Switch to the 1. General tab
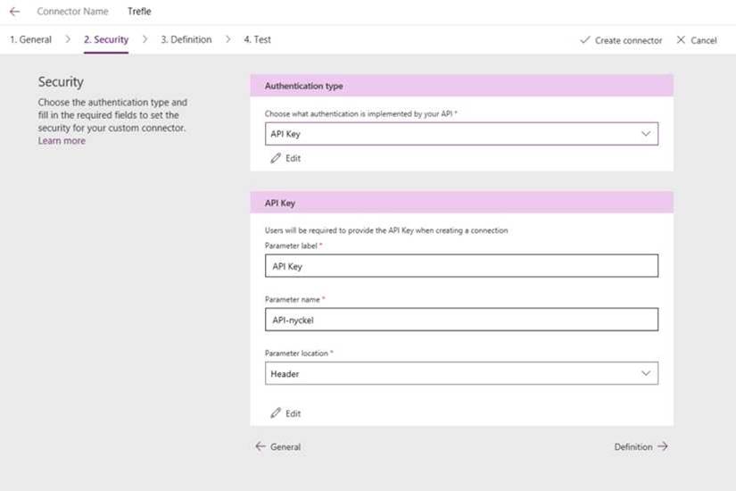736x491 pixels. (30, 40)
